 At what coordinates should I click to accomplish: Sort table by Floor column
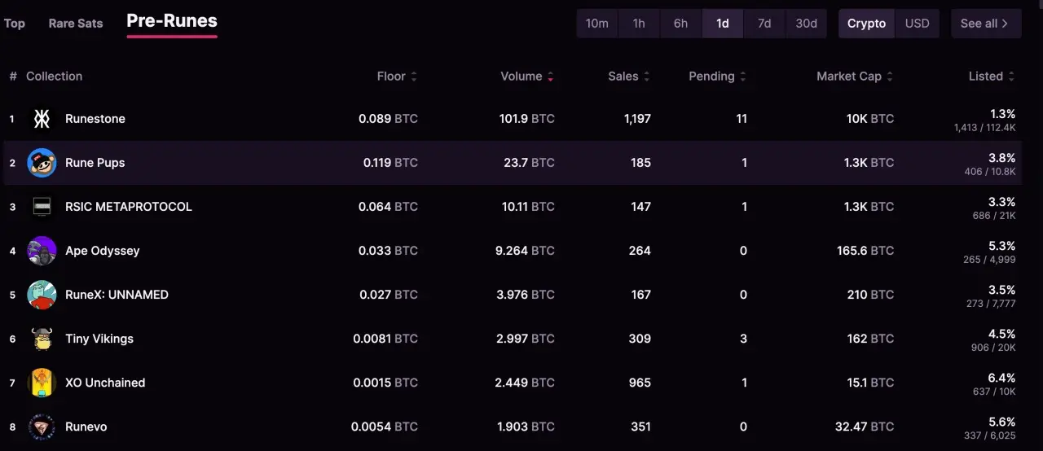[x=397, y=77]
